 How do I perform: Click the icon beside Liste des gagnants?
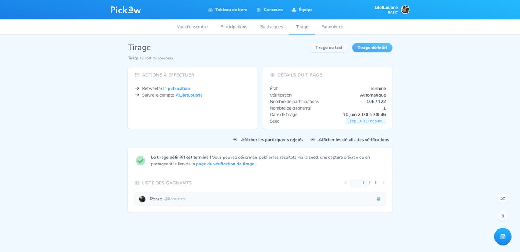tap(137, 183)
